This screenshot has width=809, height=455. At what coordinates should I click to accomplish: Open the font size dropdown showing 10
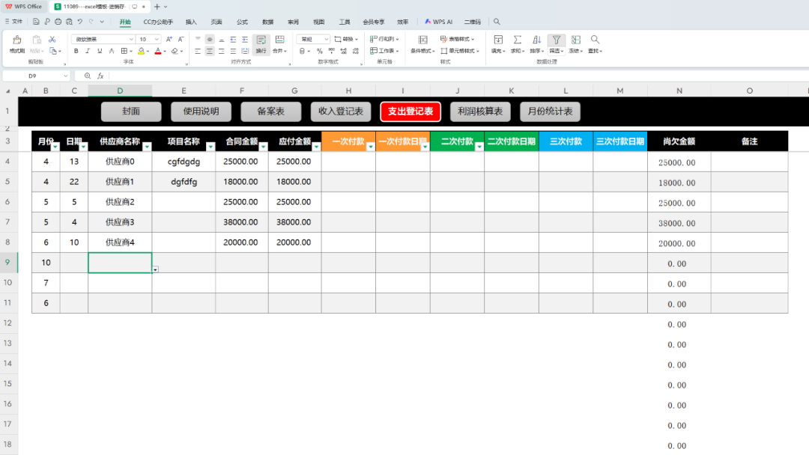click(157, 39)
